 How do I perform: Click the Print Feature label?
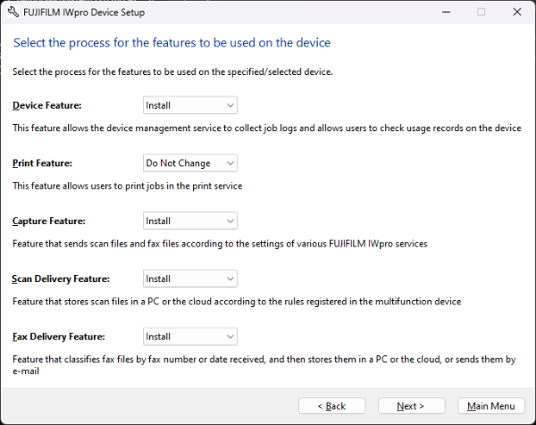42,163
